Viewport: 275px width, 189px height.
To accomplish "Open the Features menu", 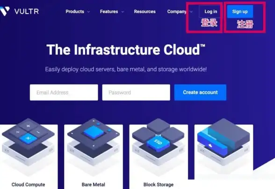I will pos(109,12).
